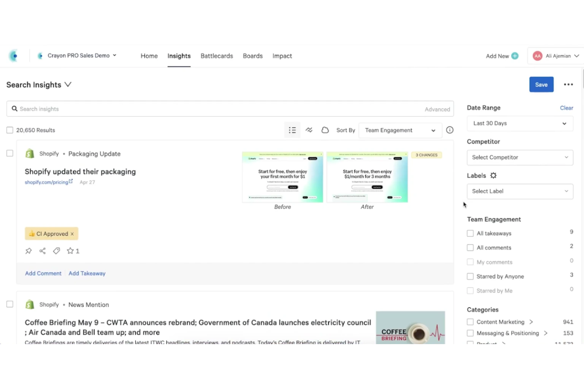The width and height of the screenshot is (584, 389).
Task: Open the Battlecards tab
Action: (217, 56)
